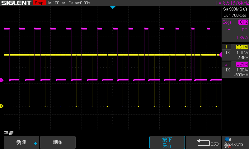
Task: Click channel 1 number box
Action: tap(227, 47)
